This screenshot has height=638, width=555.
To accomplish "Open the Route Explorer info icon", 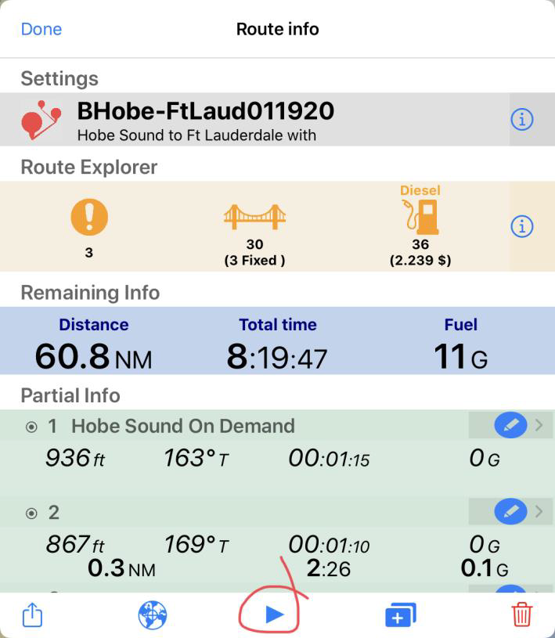I will click(521, 226).
